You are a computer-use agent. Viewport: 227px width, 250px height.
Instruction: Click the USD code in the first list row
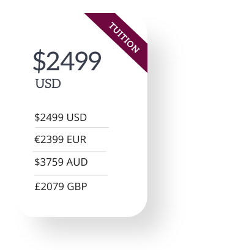click(x=76, y=117)
